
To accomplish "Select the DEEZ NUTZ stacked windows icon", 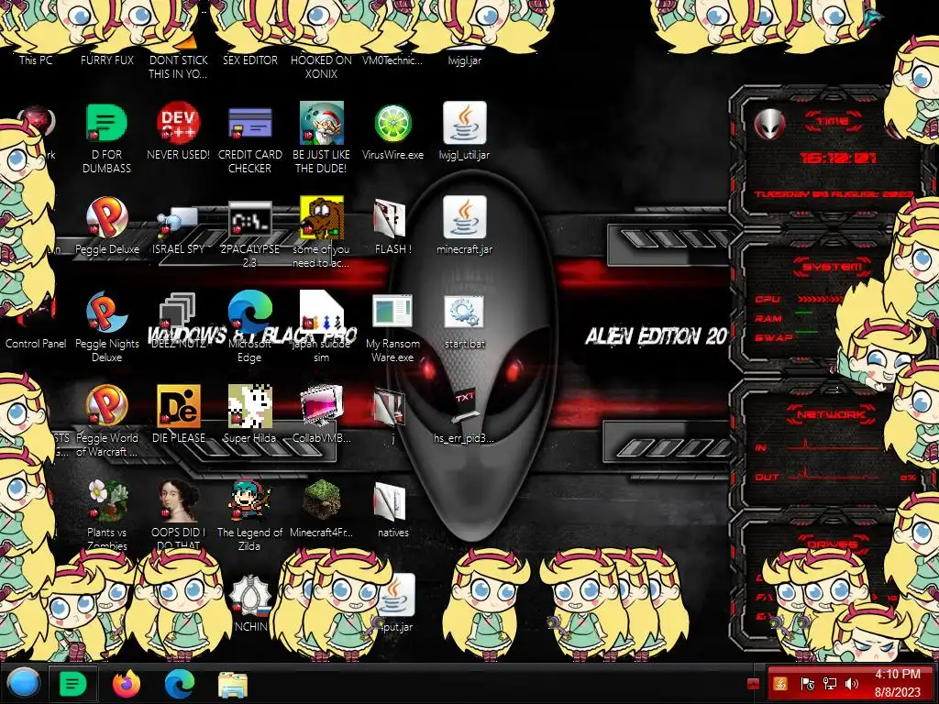I will (x=178, y=312).
